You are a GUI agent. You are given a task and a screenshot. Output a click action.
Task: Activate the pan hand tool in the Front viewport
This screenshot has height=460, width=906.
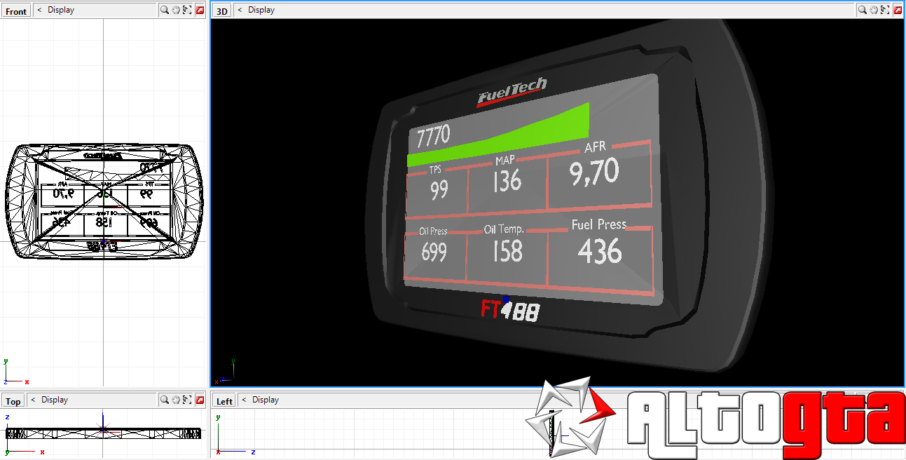(x=174, y=10)
